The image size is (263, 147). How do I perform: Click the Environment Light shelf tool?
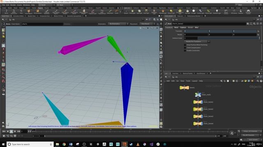click(180, 12)
